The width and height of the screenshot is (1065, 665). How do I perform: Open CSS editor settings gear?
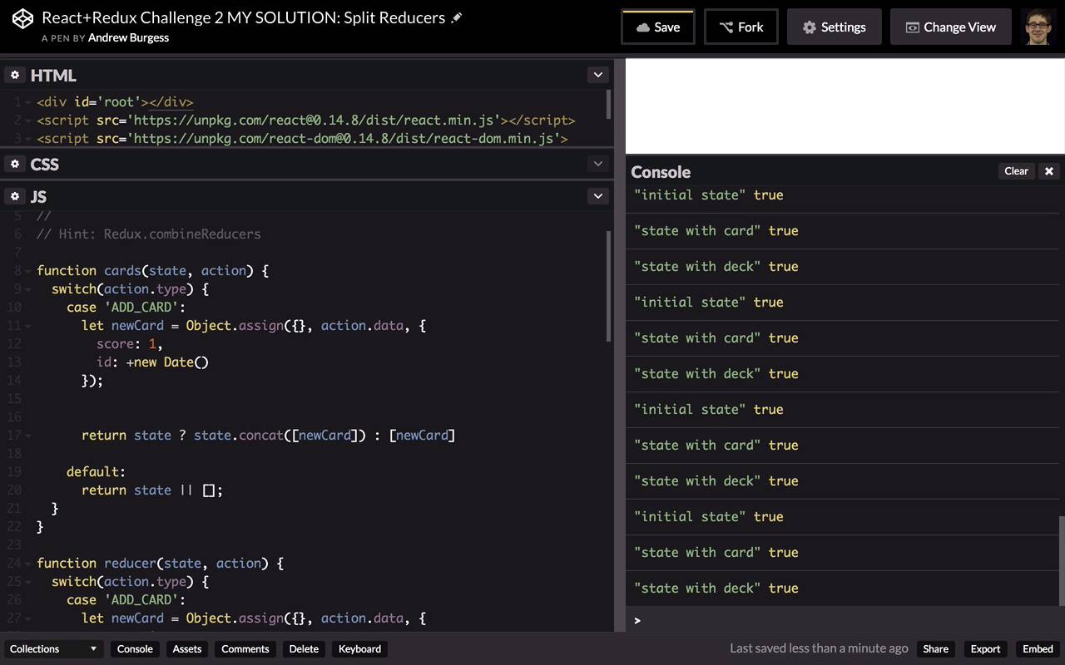click(15, 164)
